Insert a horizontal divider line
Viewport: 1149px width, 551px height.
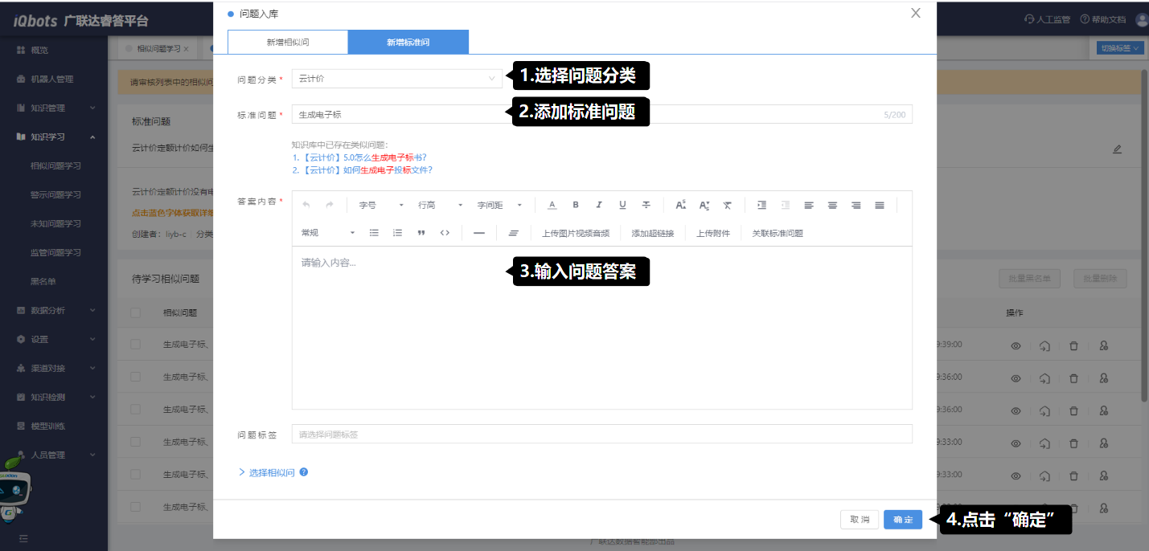[478, 233]
